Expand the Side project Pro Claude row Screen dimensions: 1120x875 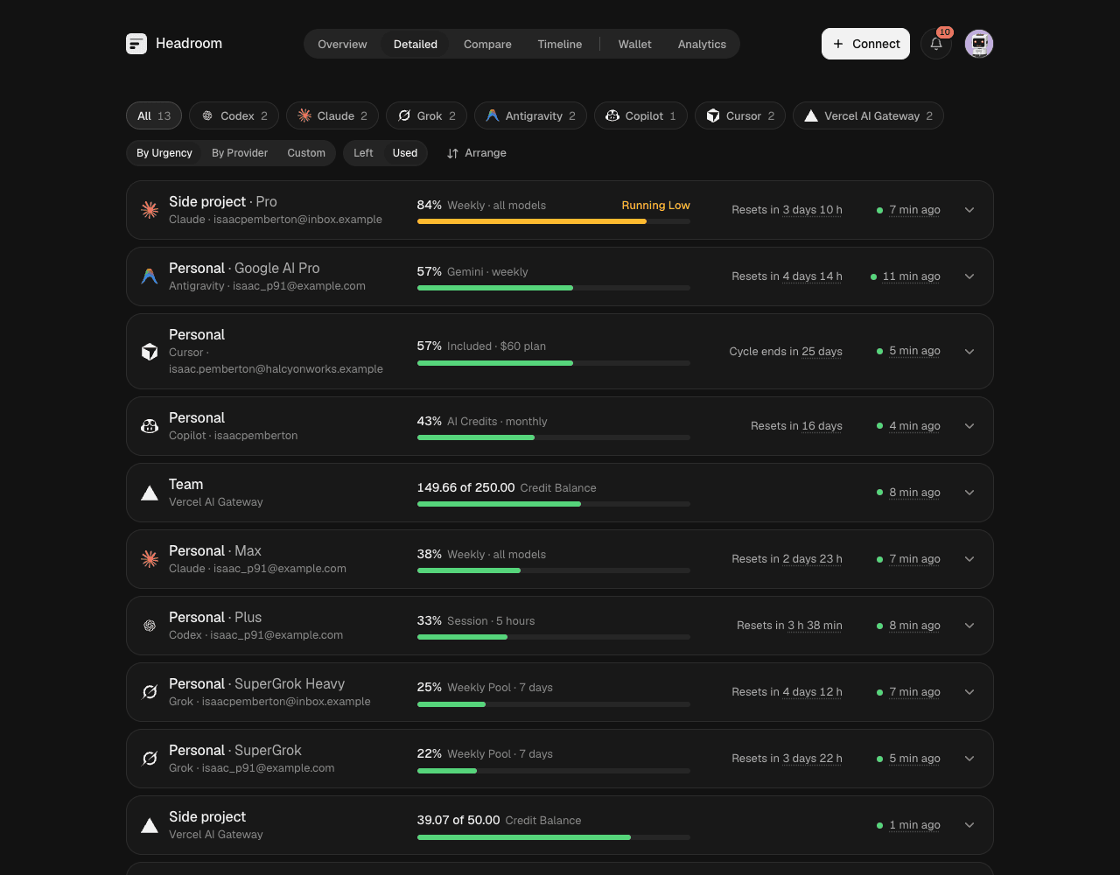click(969, 210)
